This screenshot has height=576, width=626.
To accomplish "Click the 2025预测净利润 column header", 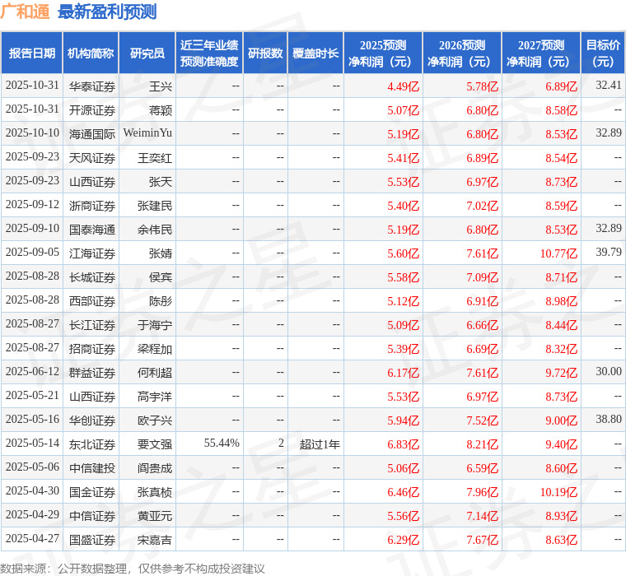I will pyautogui.click(x=383, y=53).
